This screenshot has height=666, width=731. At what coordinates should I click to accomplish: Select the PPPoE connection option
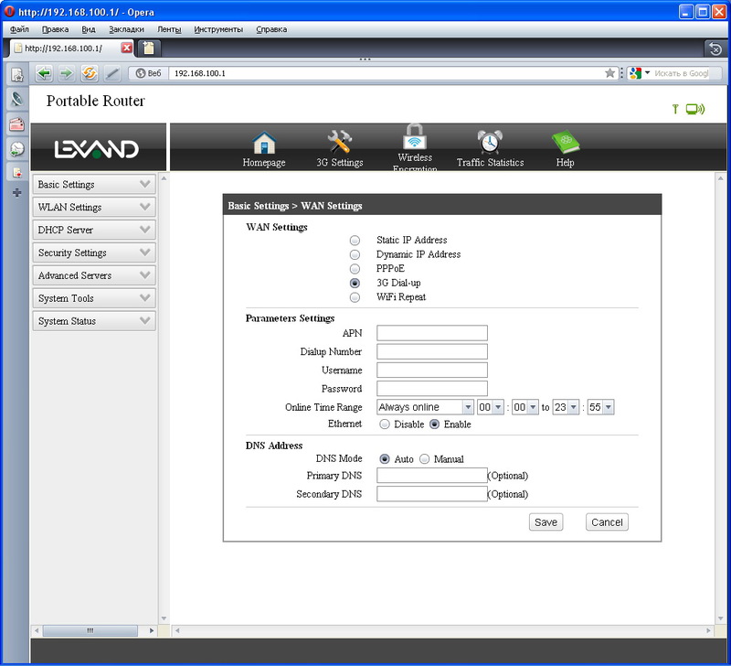pyautogui.click(x=355, y=269)
